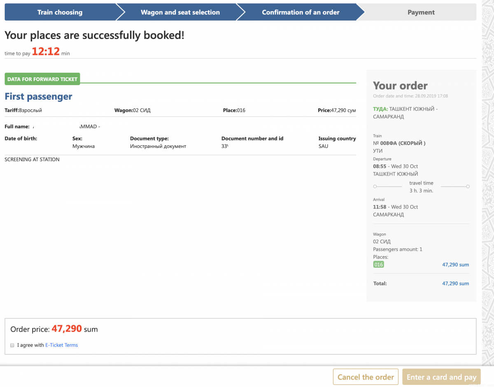
Task: Click the Data for Forward Ticket label
Action: pos(42,79)
